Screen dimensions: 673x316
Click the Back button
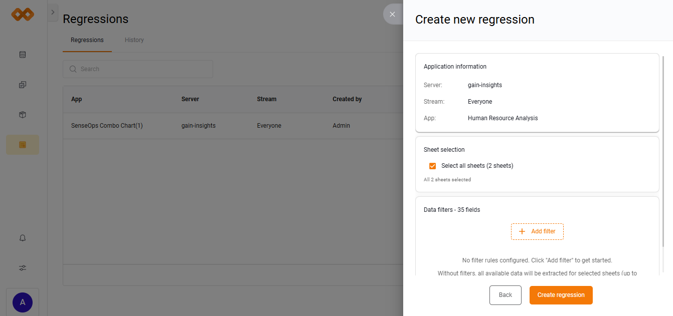click(505, 295)
